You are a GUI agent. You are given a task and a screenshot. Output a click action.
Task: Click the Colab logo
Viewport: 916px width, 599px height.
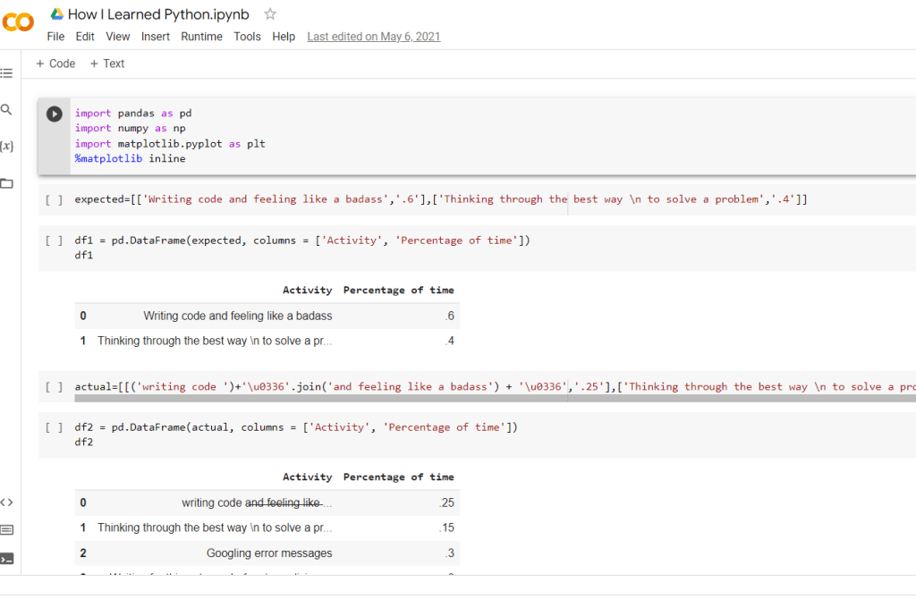pos(19,23)
